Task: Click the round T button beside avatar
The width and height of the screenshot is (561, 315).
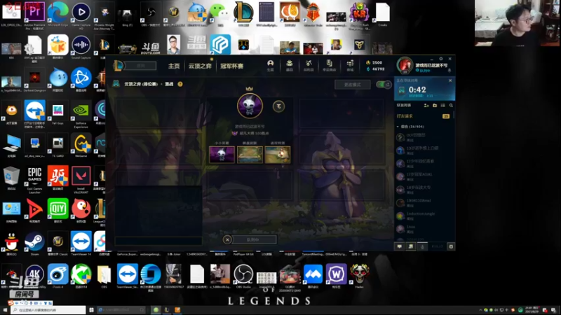Action: pos(278,106)
